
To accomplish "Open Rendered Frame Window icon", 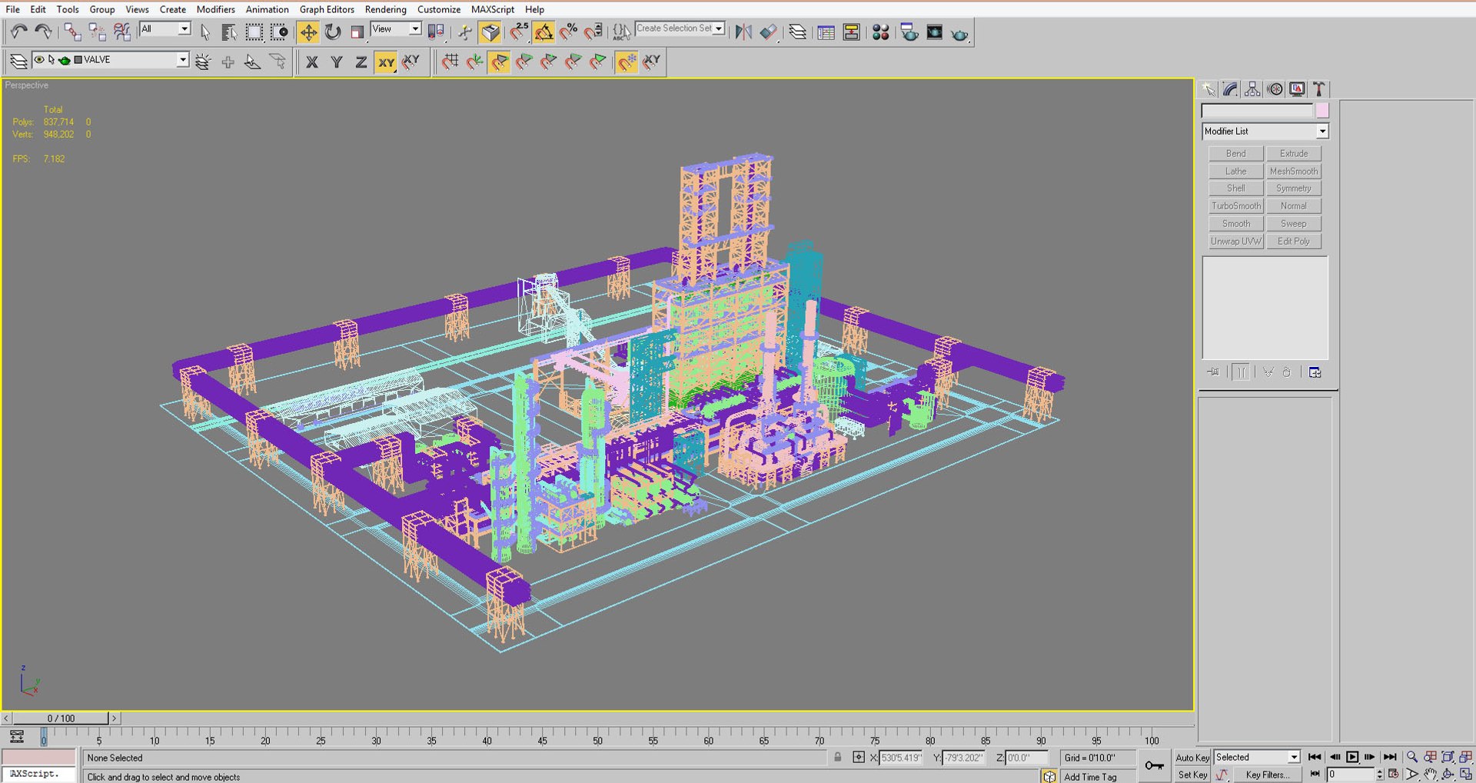I will click(935, 32).
